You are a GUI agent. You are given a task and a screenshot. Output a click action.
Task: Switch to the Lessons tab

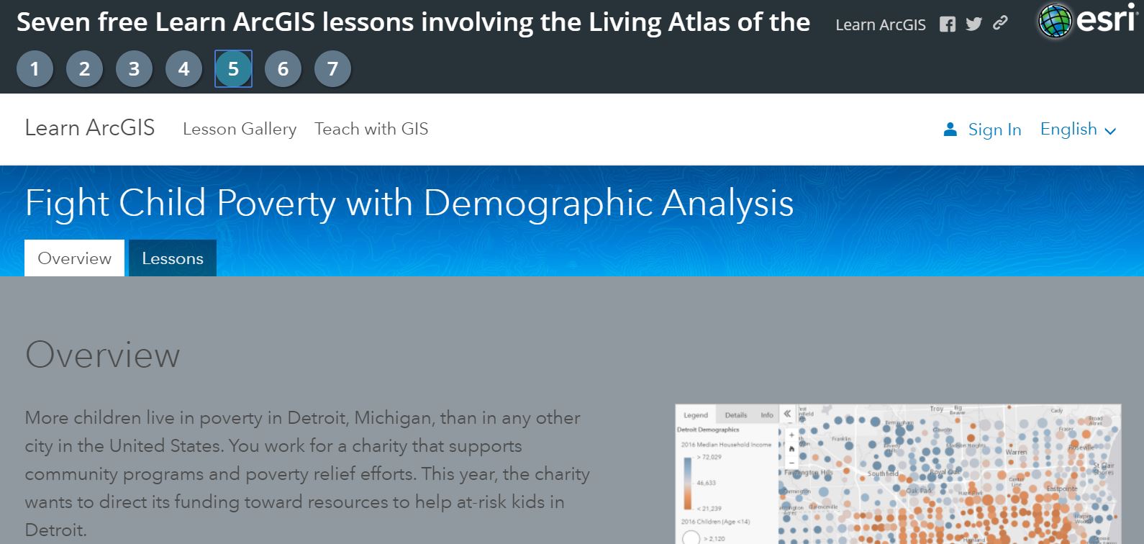click(x=172, y=258)
